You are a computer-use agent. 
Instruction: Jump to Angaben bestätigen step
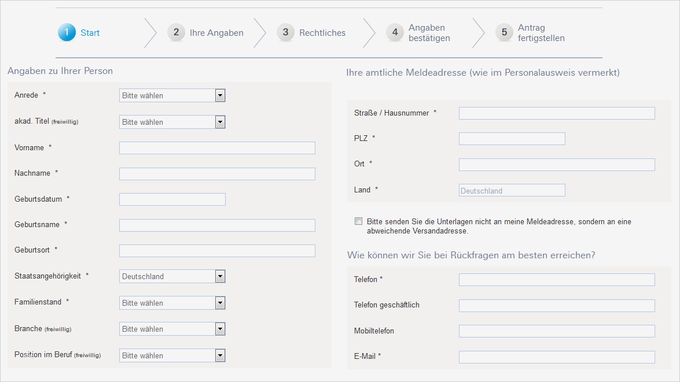(429, 33)
